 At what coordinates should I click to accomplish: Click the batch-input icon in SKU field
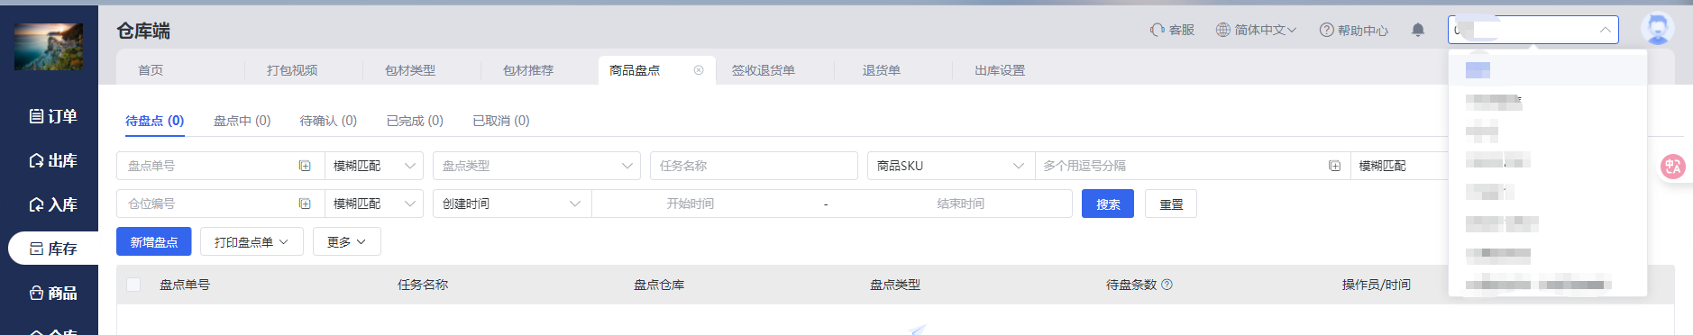[x=1334, y=166]
